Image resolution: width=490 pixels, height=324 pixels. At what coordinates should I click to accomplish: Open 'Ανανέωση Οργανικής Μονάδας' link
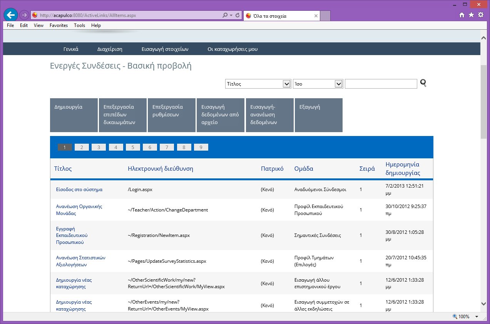[79, 210]
